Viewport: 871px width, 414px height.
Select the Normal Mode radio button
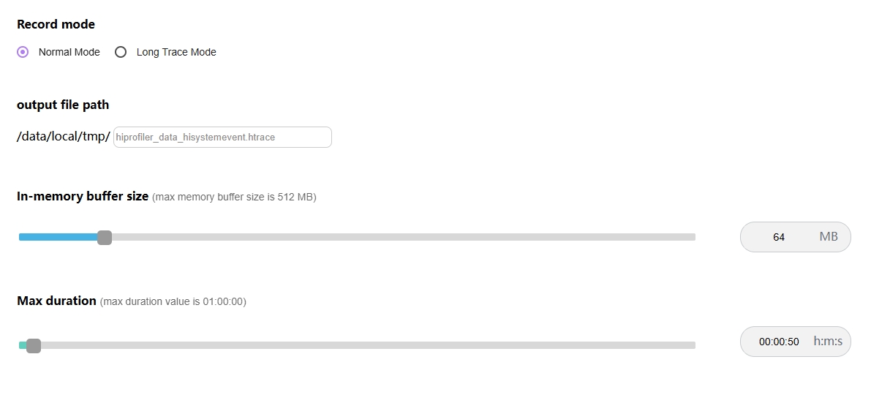pos(23,52)
